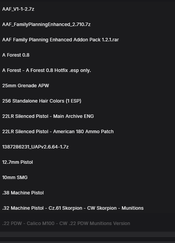This screenshot has width=175, height=243.
Task: Click the American 180 text in 22LR row
Action: tap(68, 132)
